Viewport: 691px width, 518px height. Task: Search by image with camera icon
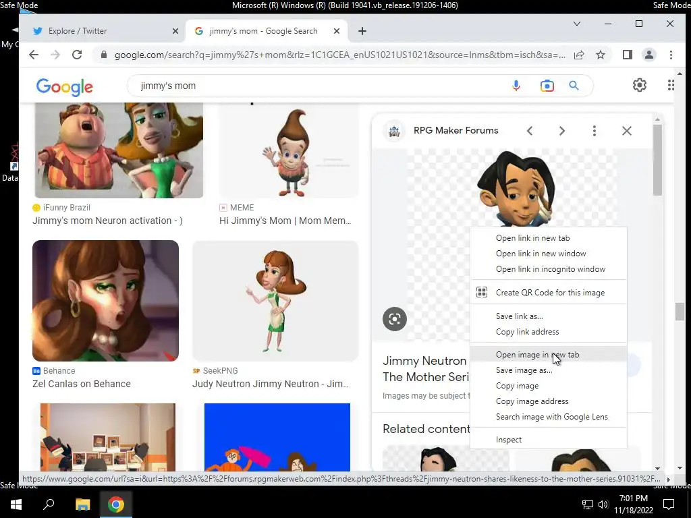click(x=547, y=86)
